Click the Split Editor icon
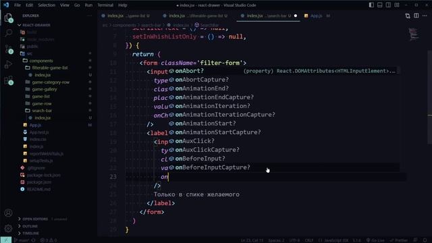This screenshot has width=432, height=243. 416,16
